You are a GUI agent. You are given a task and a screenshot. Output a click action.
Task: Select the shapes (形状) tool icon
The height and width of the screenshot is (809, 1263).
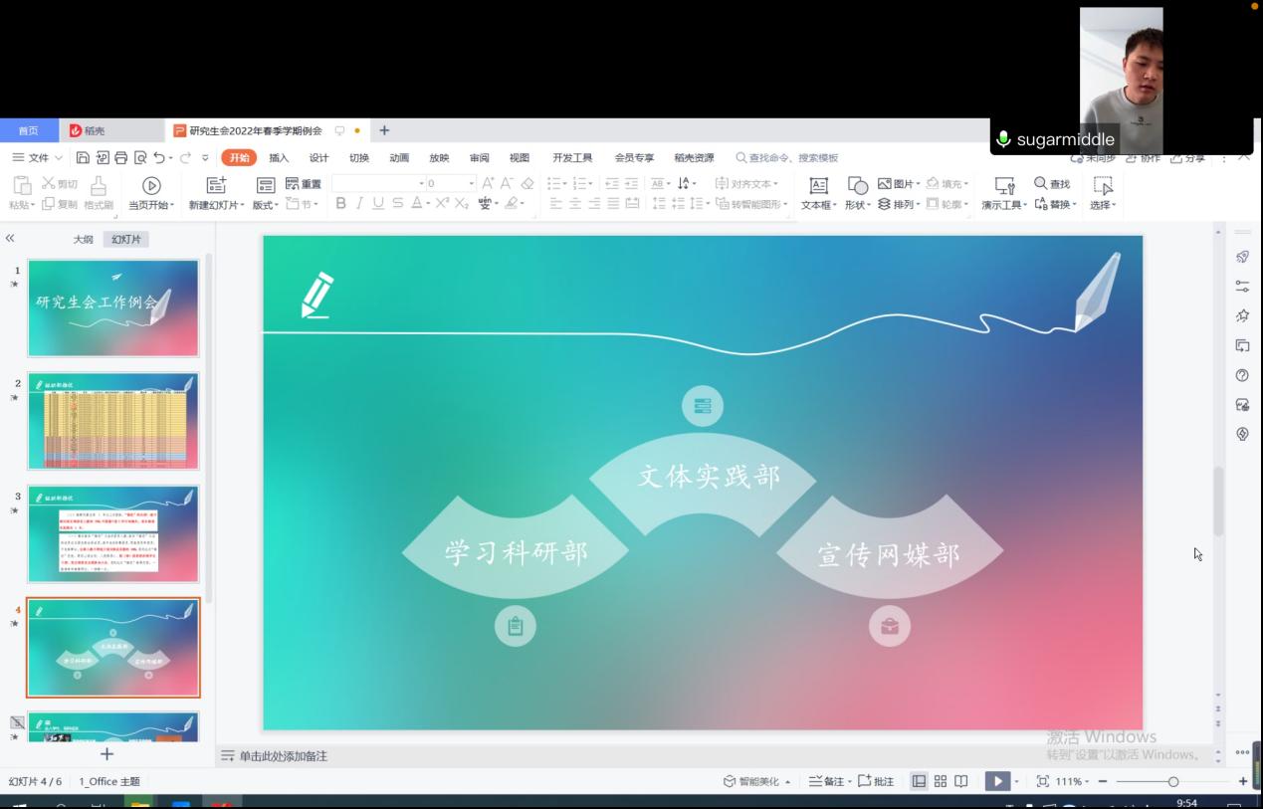(857, 186)
